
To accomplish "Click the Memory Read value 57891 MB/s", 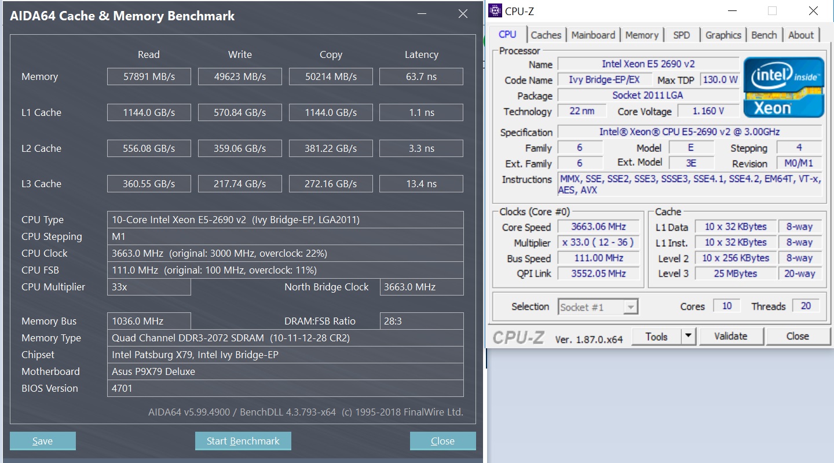I will [x=149, y=76].
